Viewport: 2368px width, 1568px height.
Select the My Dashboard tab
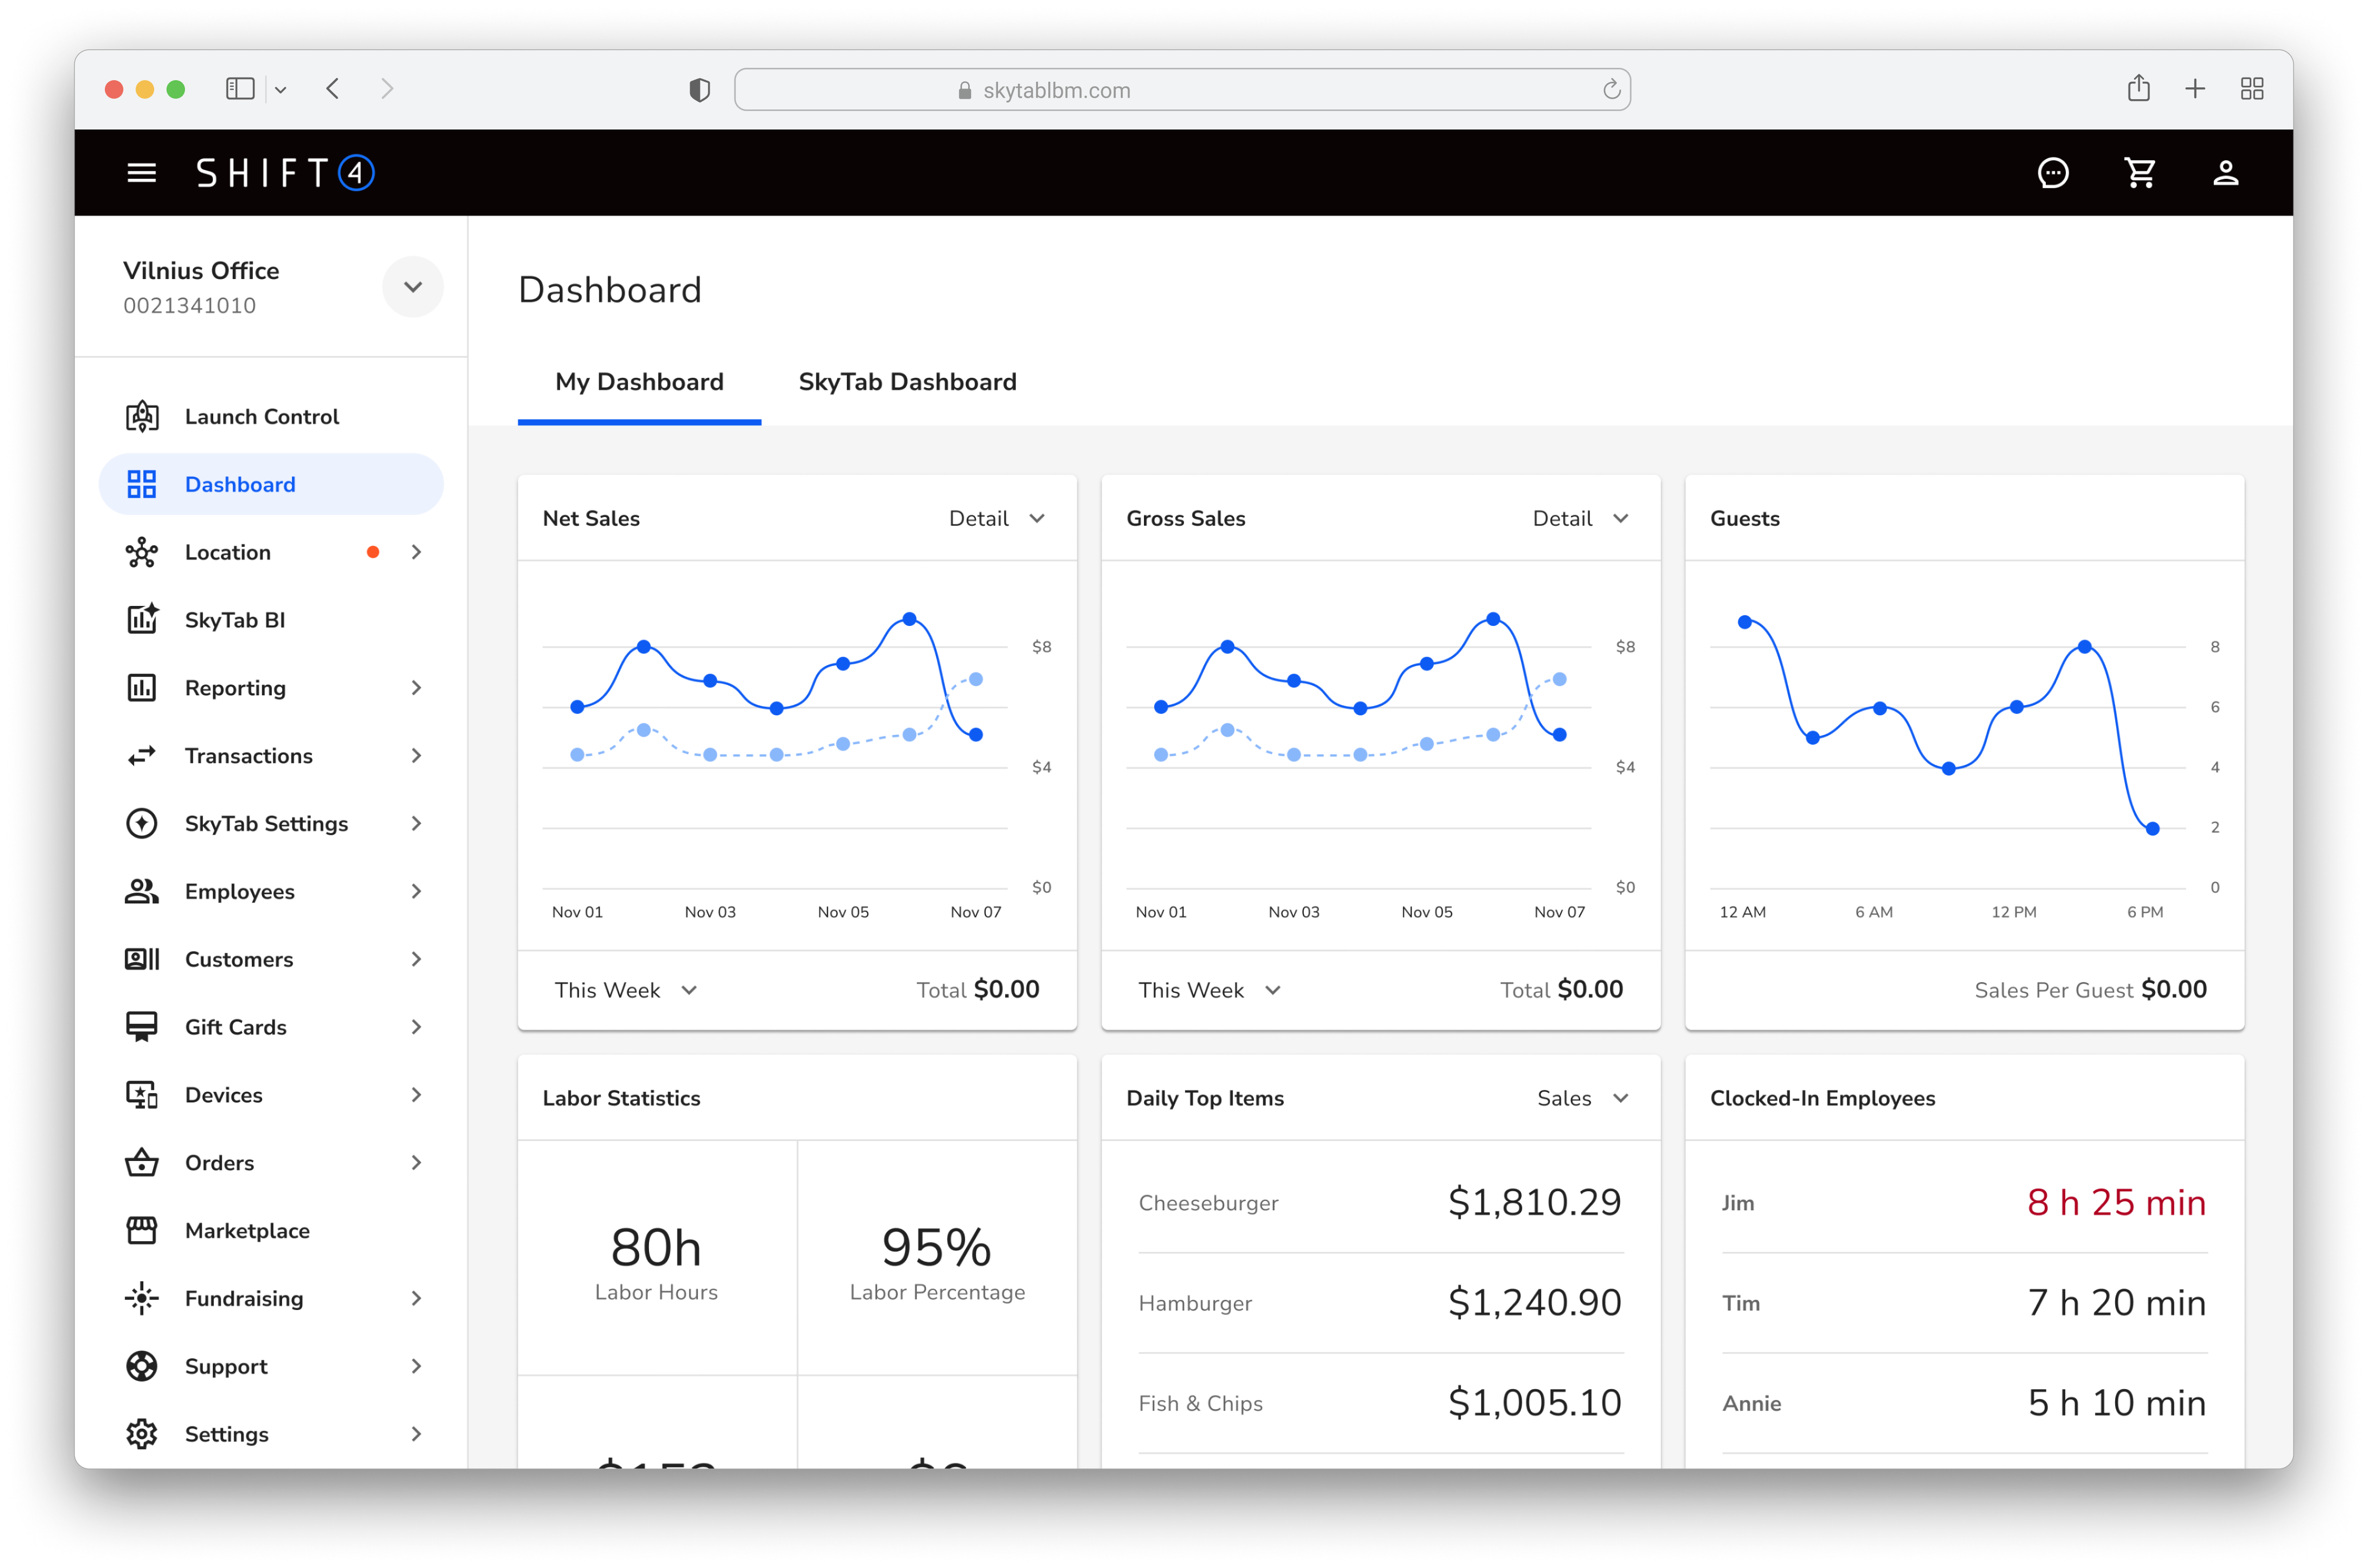click(639, 381)
